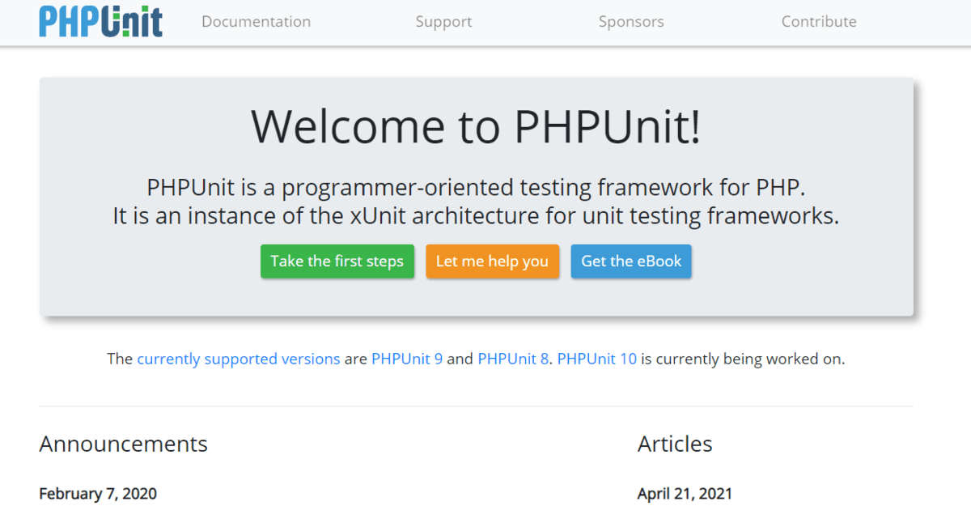Click the 'programmer-oriented testing framework' sentence
The height and width of the screenshot is (506, 971).
(x=477, y=188)
